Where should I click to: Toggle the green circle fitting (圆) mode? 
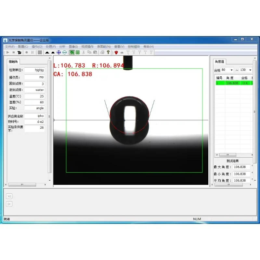[78, 52]
